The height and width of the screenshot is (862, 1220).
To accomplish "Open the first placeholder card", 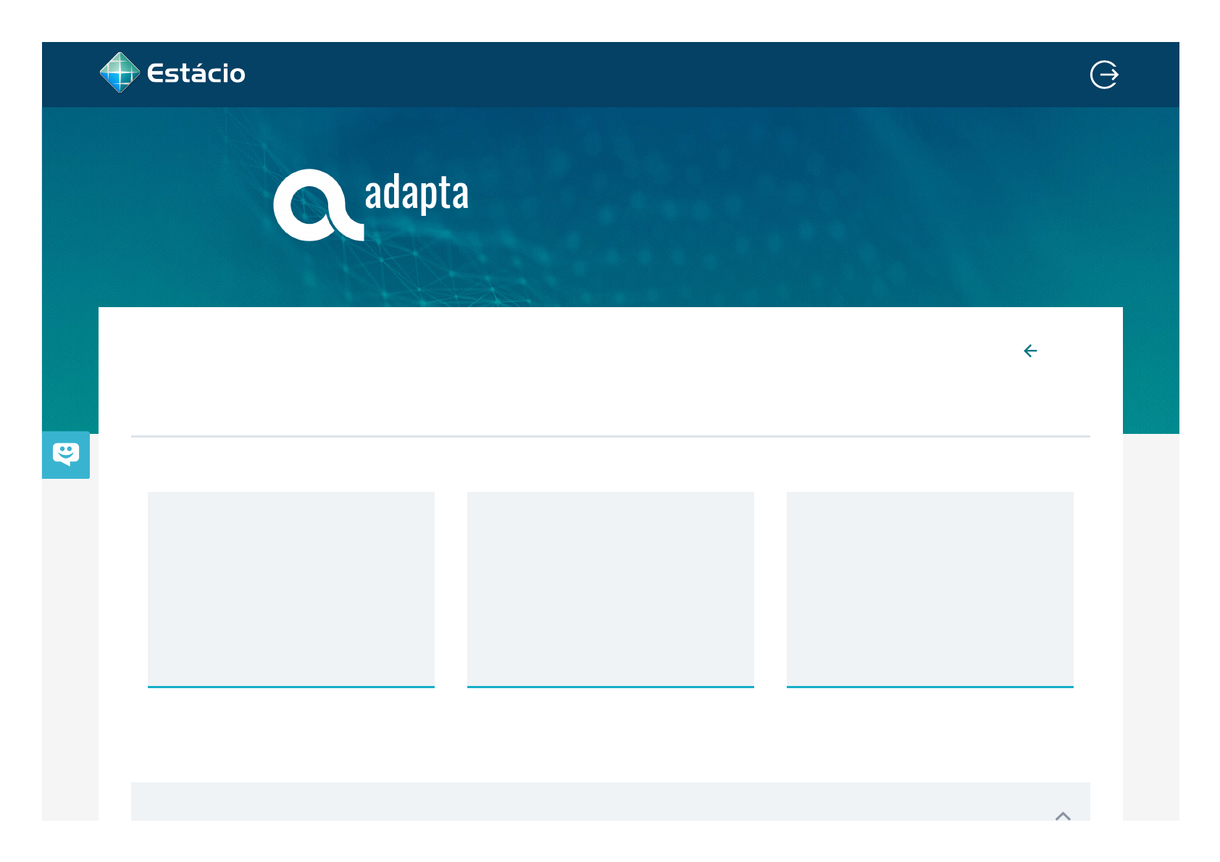I will [291, 588].
